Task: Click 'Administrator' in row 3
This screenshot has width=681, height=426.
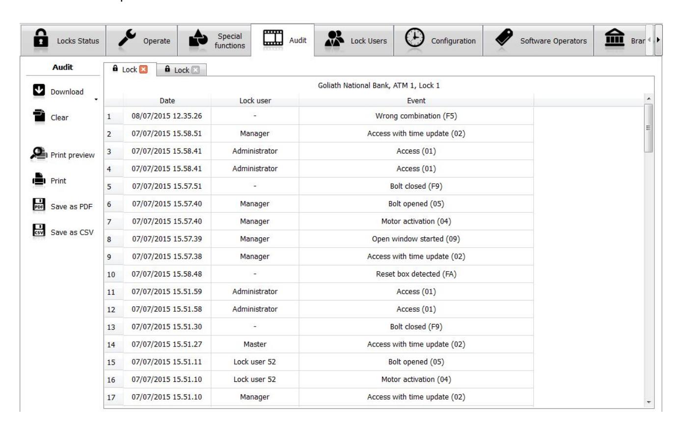Action: pos(255,151)
